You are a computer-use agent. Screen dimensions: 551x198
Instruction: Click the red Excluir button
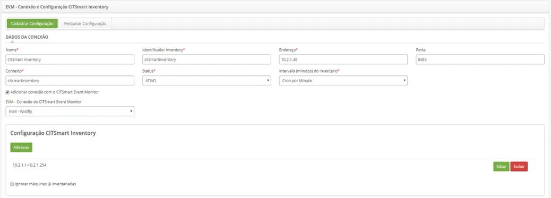click(519, 166)
